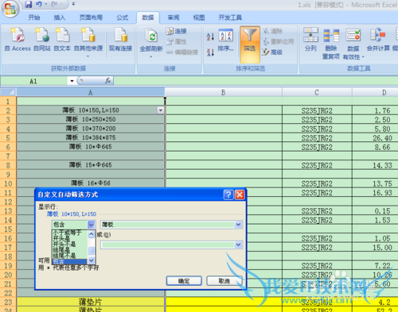Import data from text file (自文本)
The image size is (398, 312).
(62, 40)
